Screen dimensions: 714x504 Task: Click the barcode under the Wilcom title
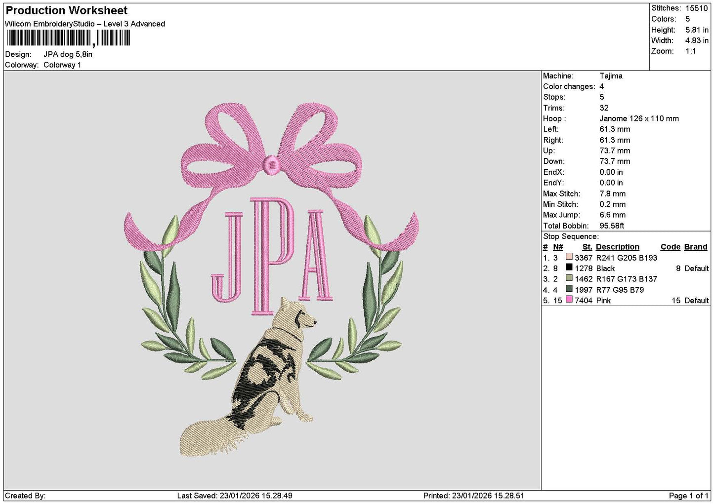tap(69, 38)
